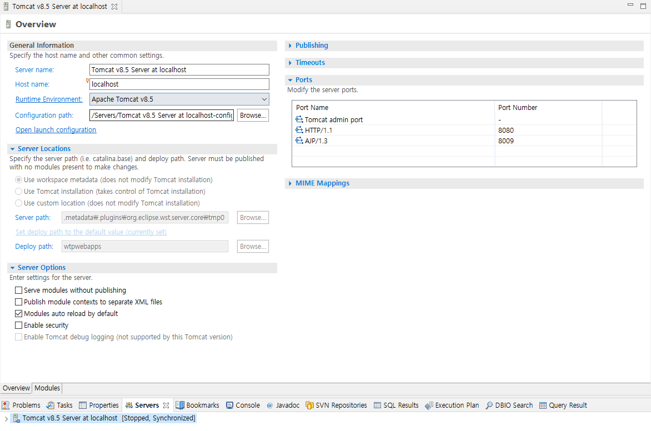Click the Runtime Environment link
This screenshot has width=651, height=431.
click(48, 99)
